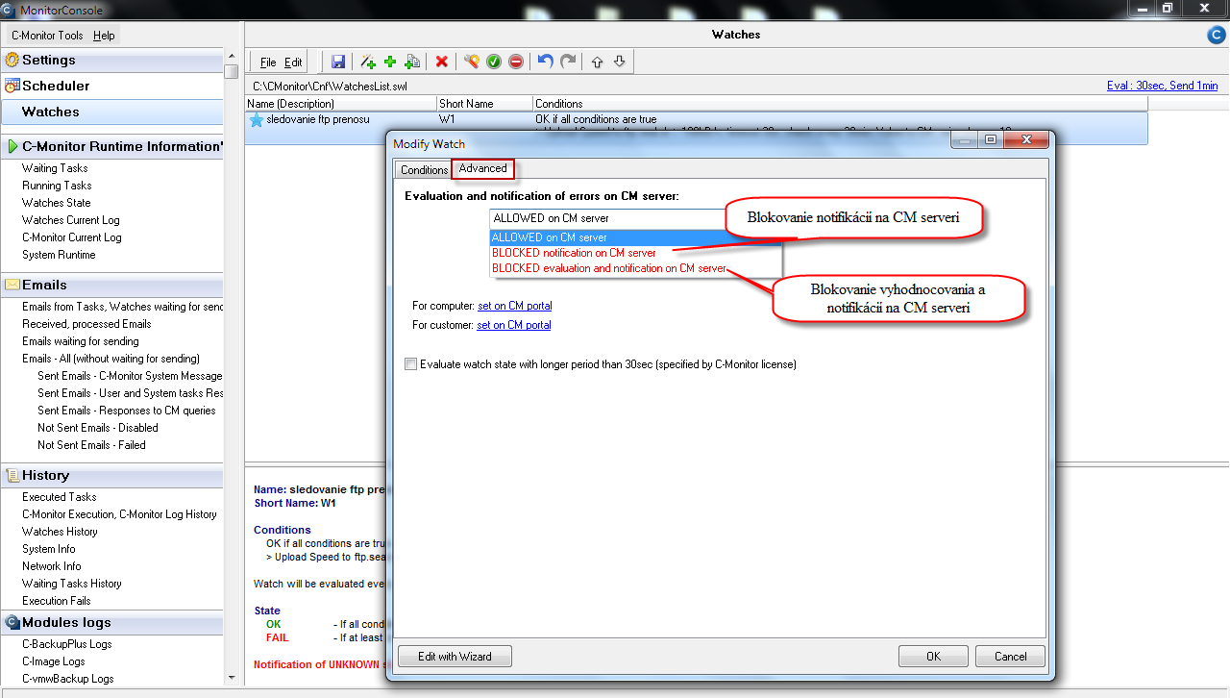Choose ALLOWED on CM server option
Screen dimensions: 1230x698
(x=635, y=237)
